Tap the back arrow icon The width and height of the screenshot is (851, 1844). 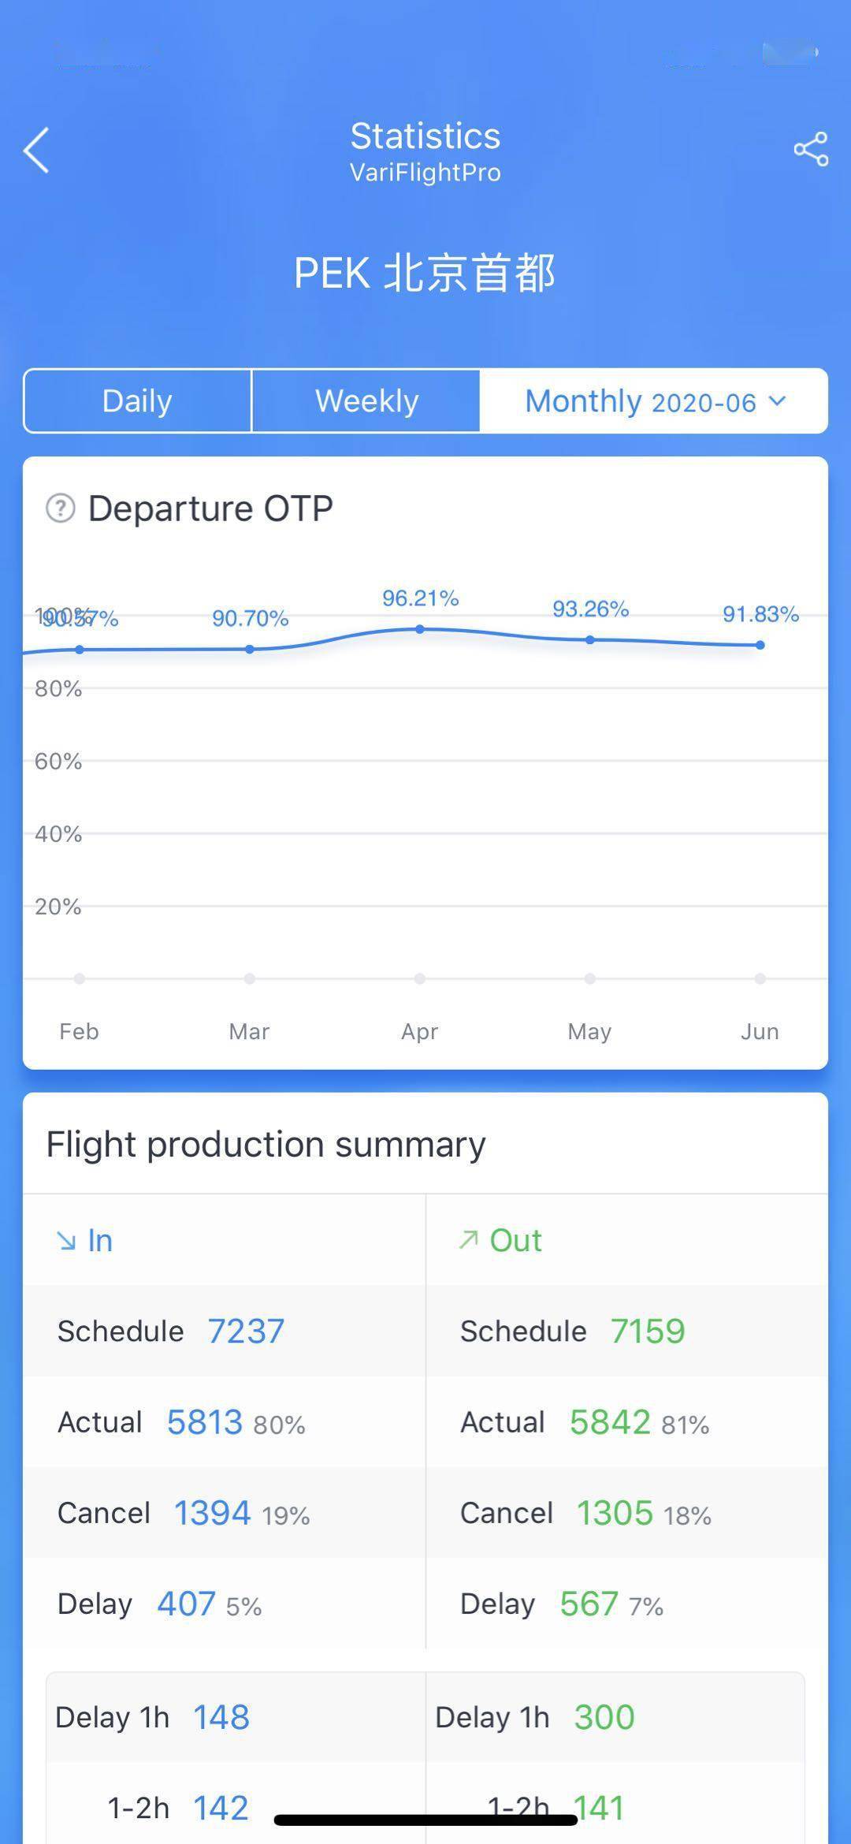(x=36, y=150)
